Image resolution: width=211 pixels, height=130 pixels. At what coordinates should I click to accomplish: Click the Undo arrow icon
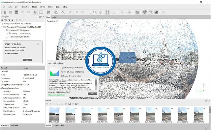click(23, 12)
